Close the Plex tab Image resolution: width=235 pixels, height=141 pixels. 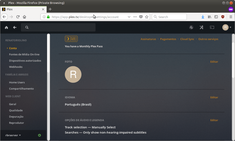43,9
